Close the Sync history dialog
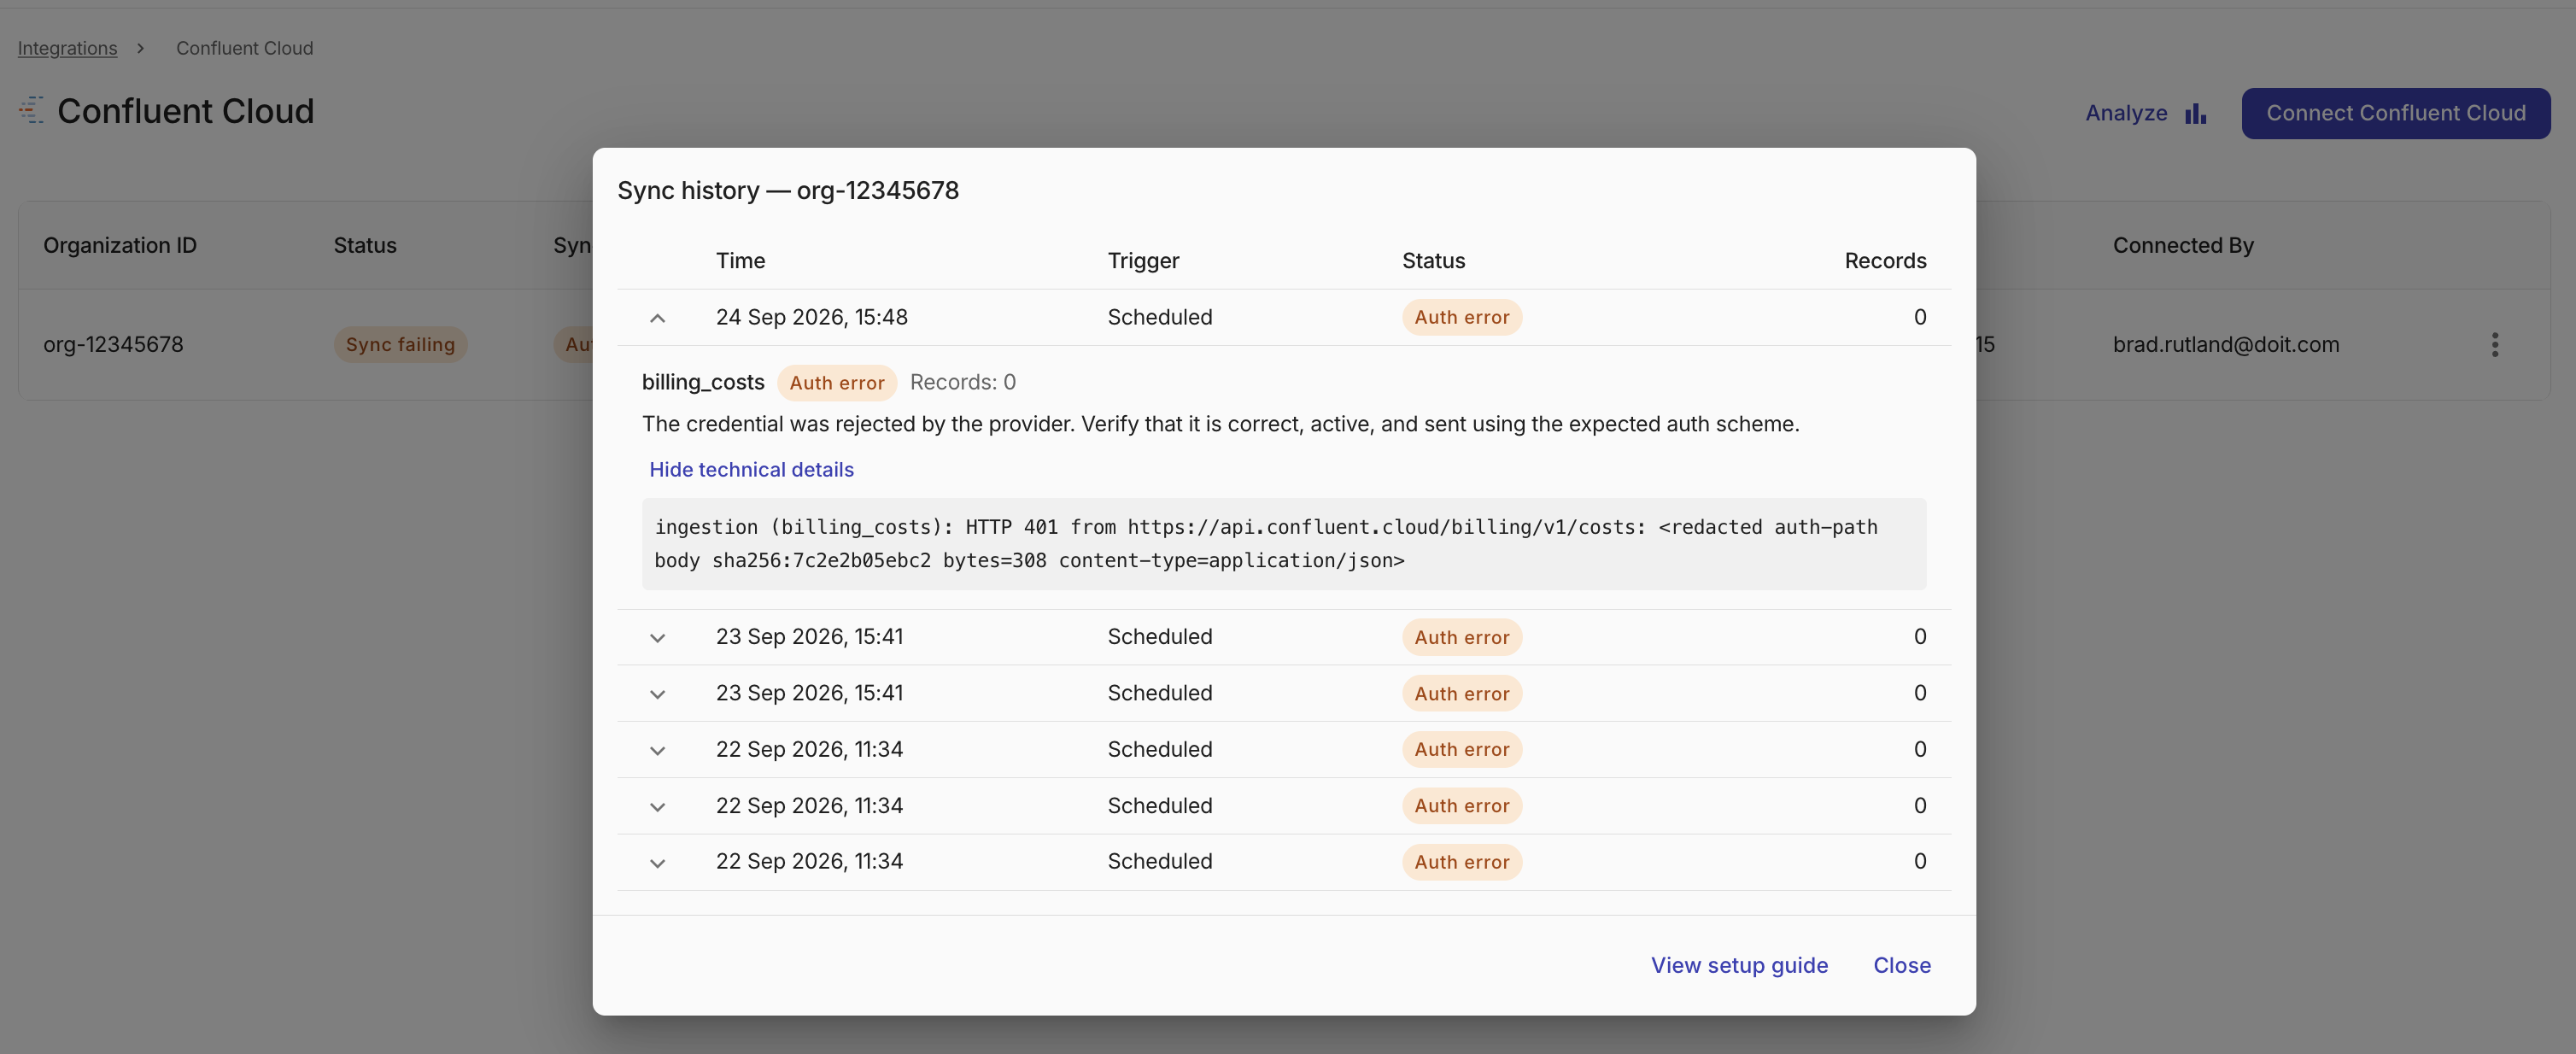The height and width of the screenshot is (1054, 2576). (1901, 965)
